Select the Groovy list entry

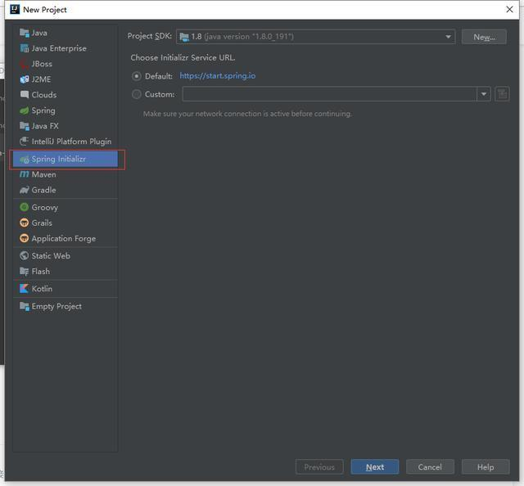[x=65, y=208]
